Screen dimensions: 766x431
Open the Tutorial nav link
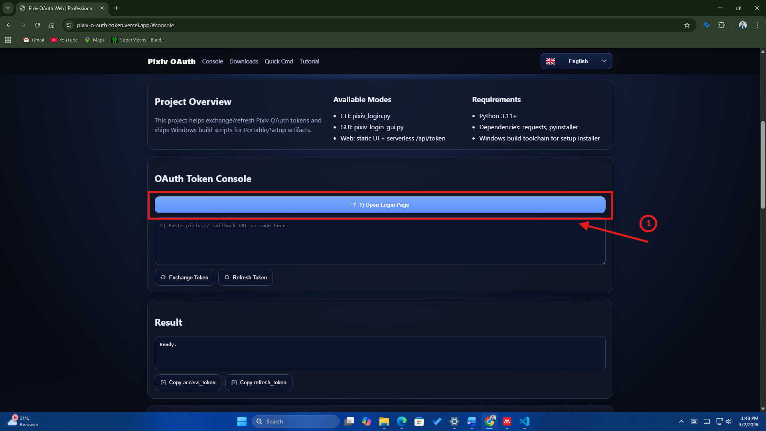[309, 61]
